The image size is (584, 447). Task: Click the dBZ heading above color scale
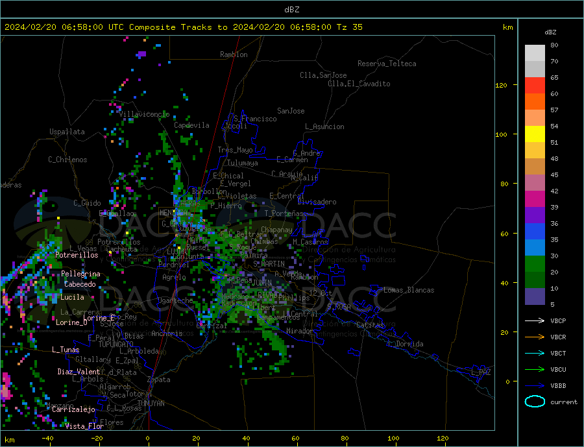(550, 32)
